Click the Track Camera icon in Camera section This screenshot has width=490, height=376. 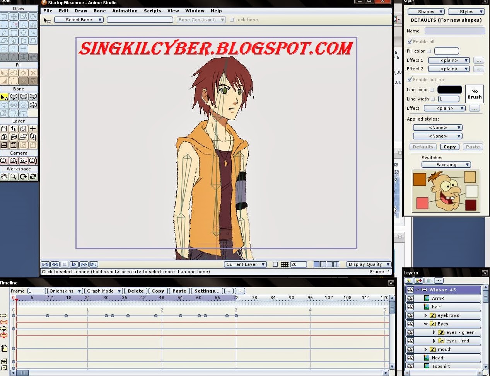point(4,161)
